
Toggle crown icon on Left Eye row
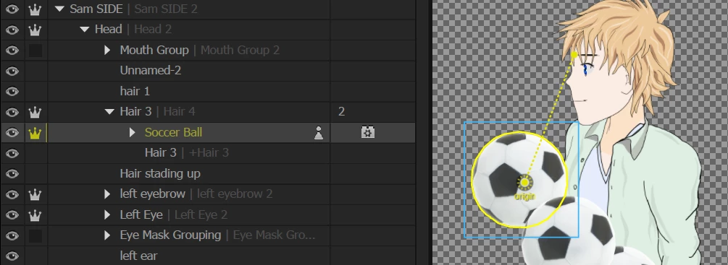point(35,215)
